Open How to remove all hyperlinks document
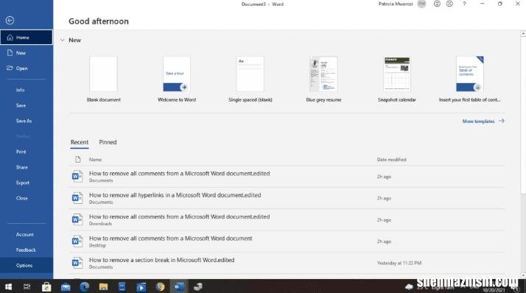The width and height of the screenshot is (526, 293). click(x=287, y=198)
